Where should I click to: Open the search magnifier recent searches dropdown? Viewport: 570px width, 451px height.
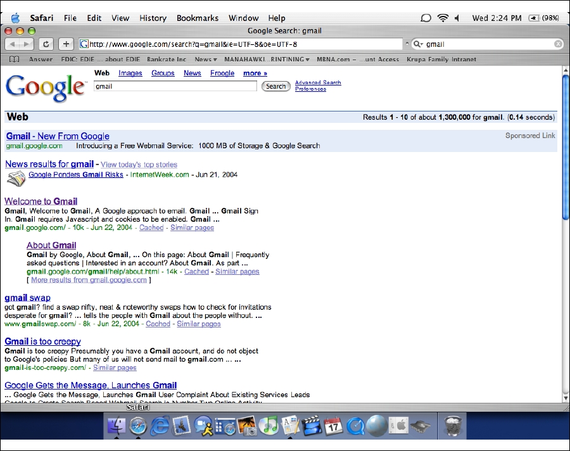coord(419,44)
